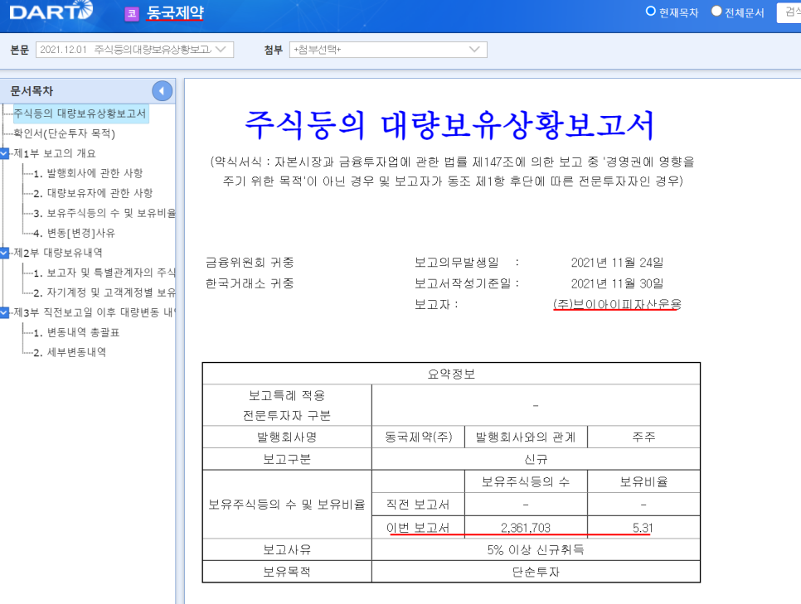Open 제1부 보고의 개요 section

(x=55, y=153)
